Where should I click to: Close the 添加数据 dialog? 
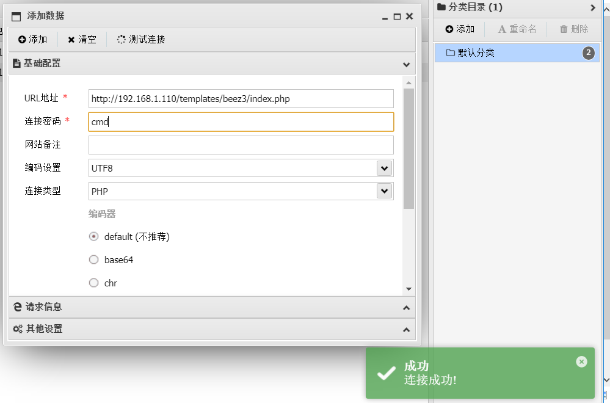click(409, 16)
